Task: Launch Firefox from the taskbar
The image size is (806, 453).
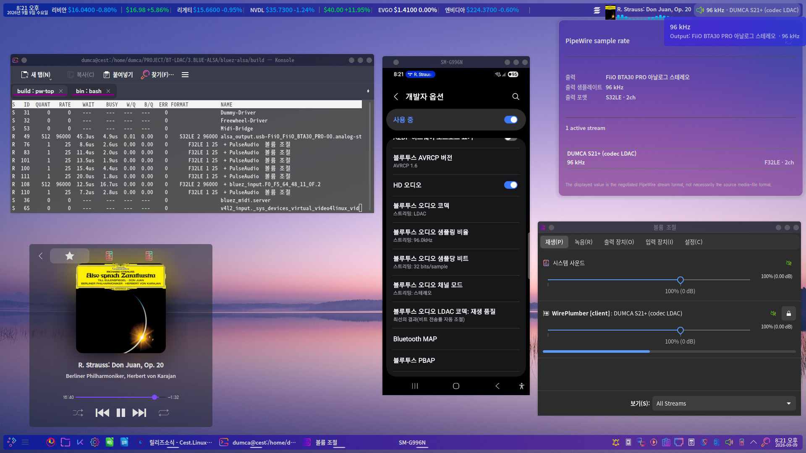Action: [x=51, y=442]
